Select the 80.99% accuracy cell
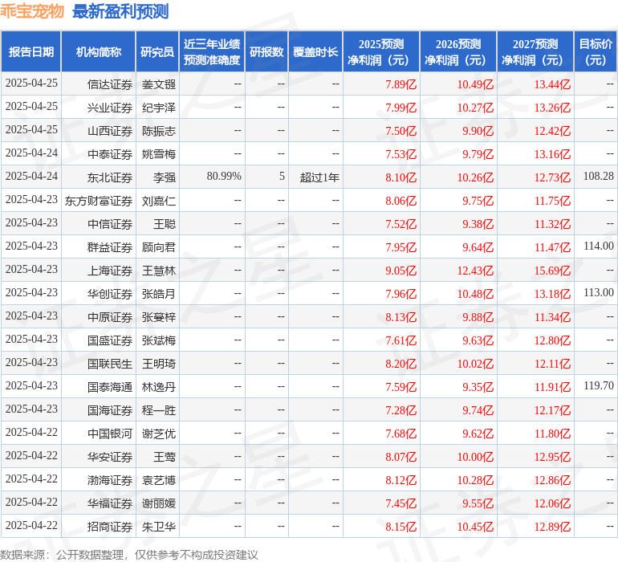 pyautogui.click(x=224, y=177)
